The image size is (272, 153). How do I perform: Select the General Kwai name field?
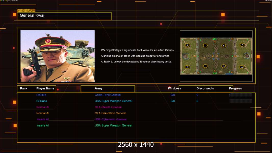coord(64,16)
